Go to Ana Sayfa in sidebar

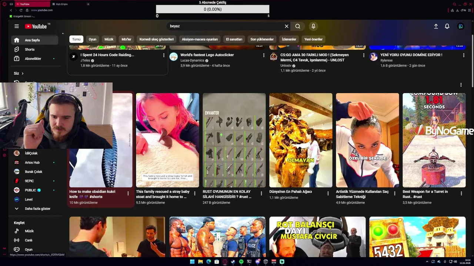tap(34, 40)
